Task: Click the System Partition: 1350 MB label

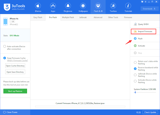Action: tap(145, 89)
